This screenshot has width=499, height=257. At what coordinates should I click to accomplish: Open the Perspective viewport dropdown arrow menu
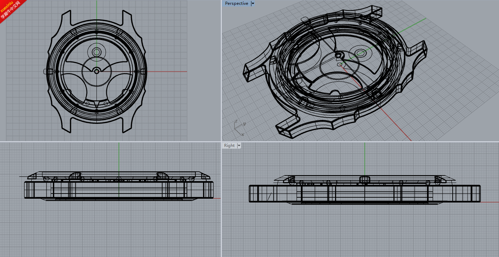click(x=253, y=3)
